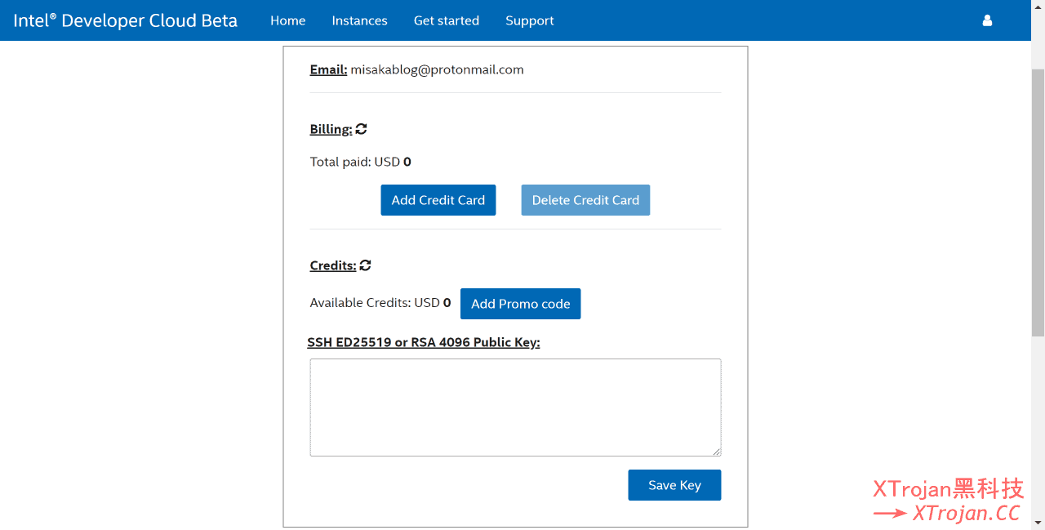Click the Credits: heading label
Screen dimensions: 1045x530
(333, 265)
